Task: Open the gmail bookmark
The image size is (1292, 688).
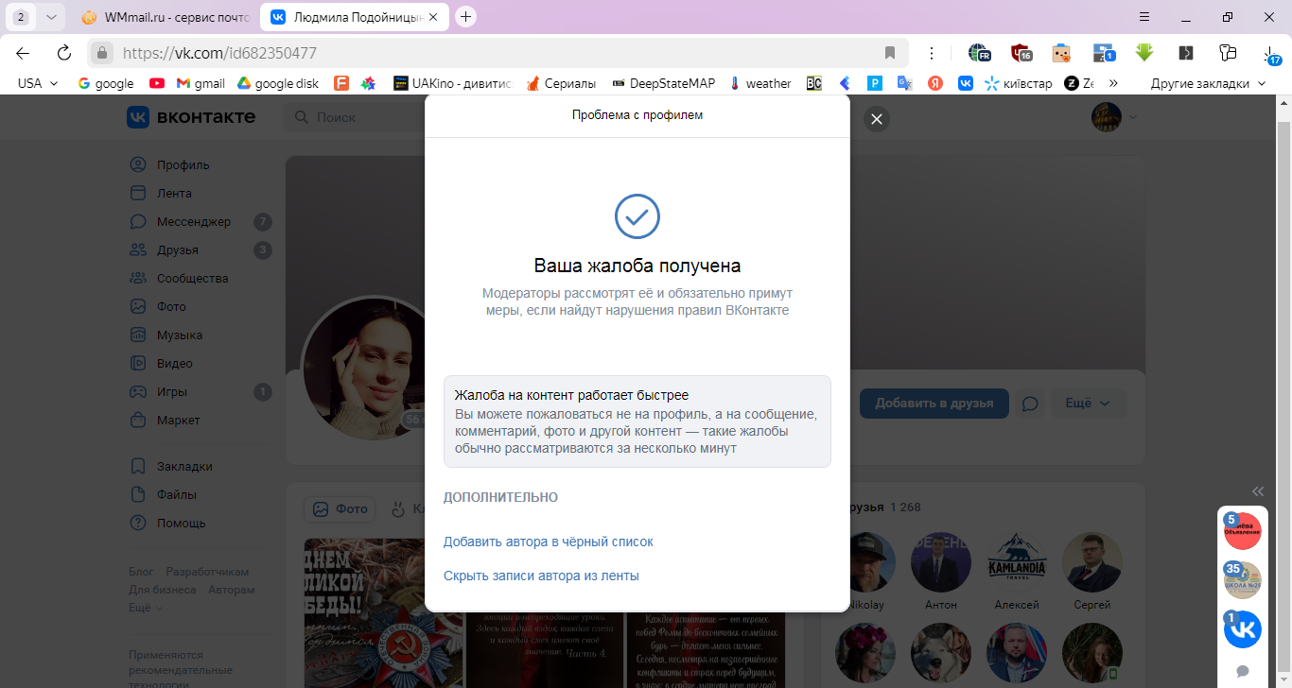Action: [201, 83]
